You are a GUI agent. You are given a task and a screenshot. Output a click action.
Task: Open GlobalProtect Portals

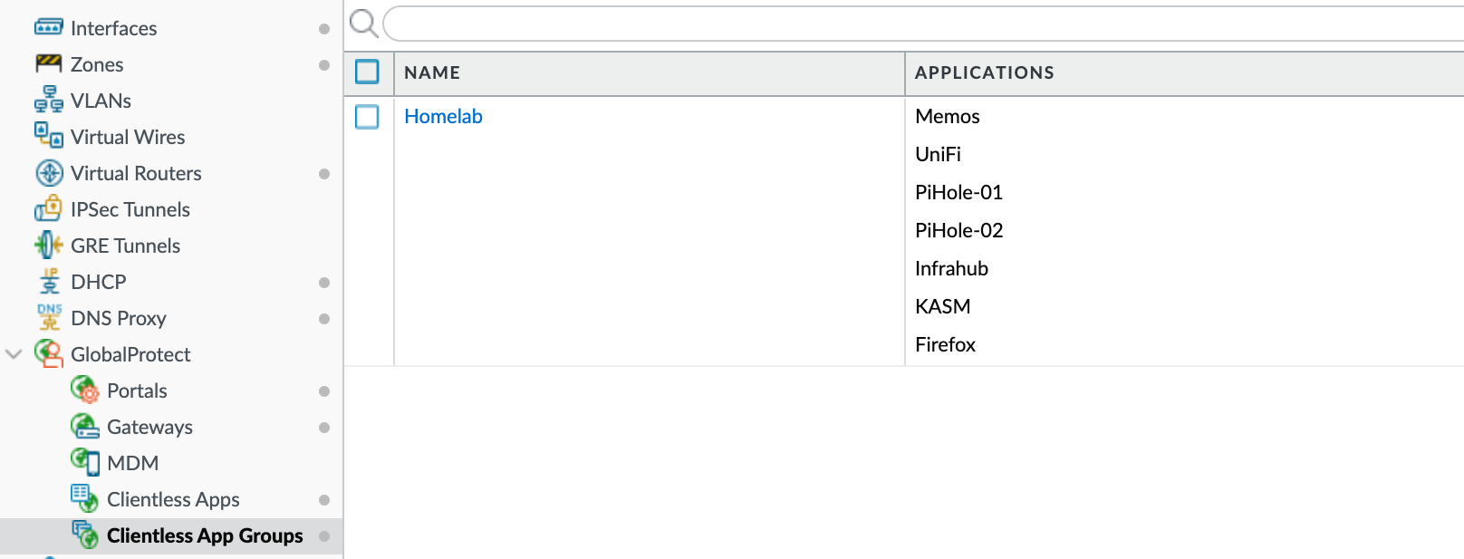(x=137, y=391)
